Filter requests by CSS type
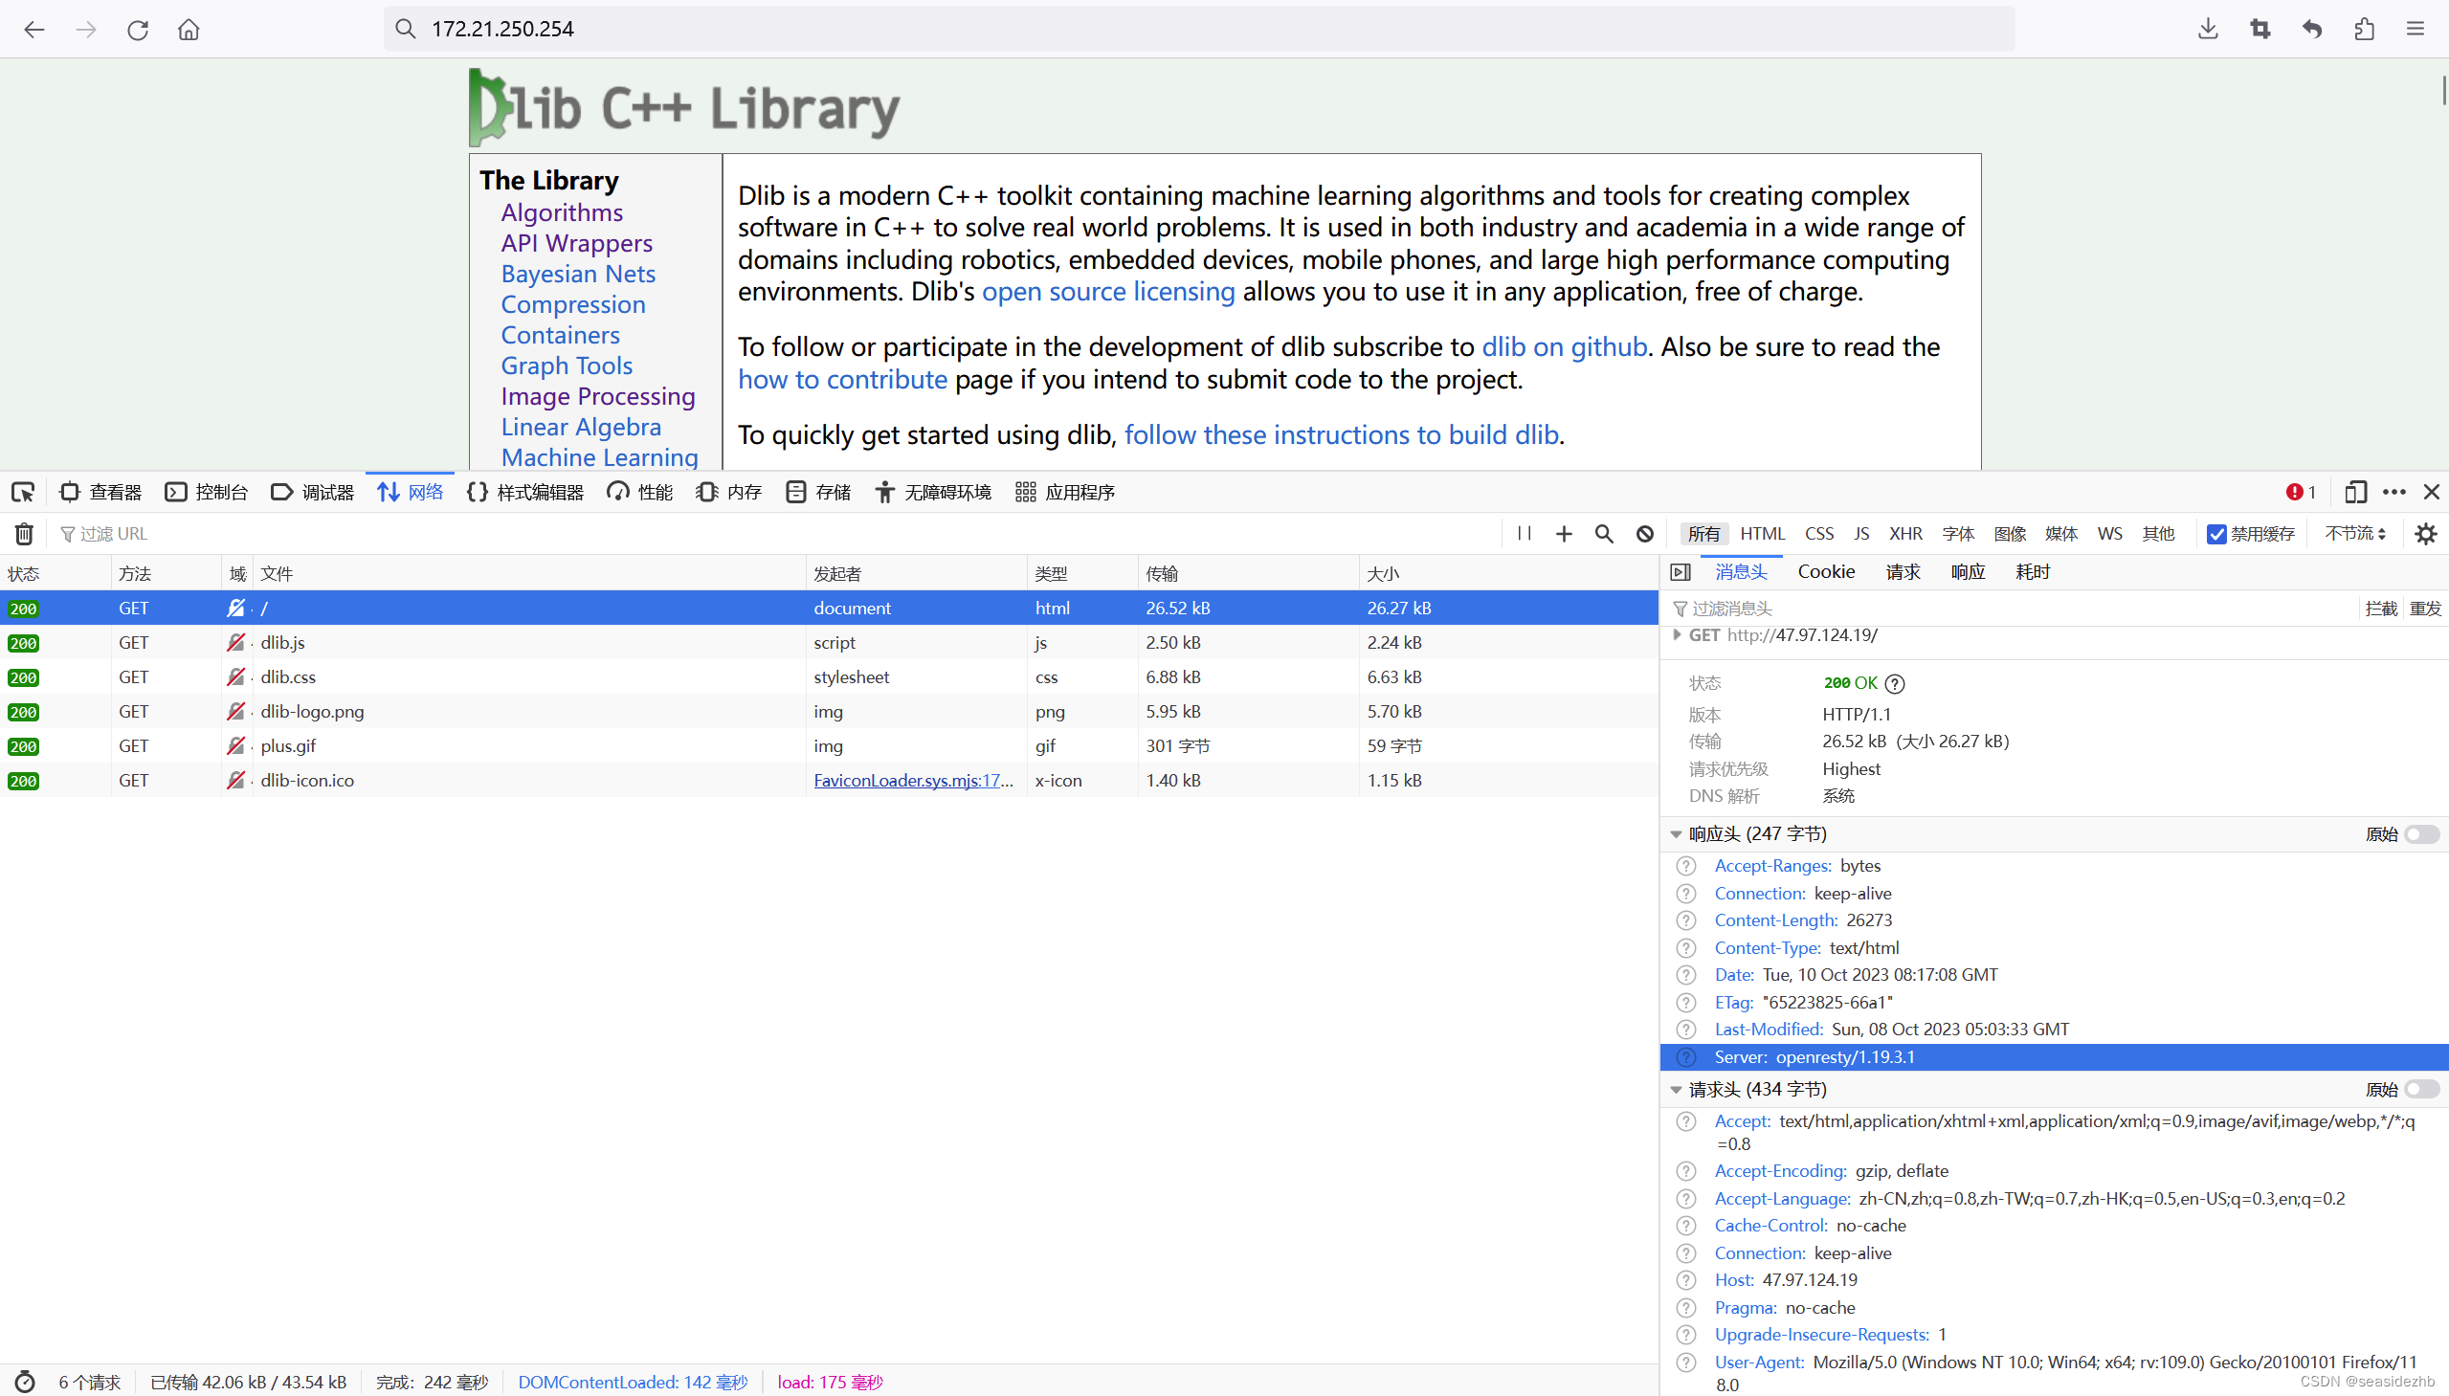Viewport: 2449px width, 1396px height. (x=1819, y=533)
